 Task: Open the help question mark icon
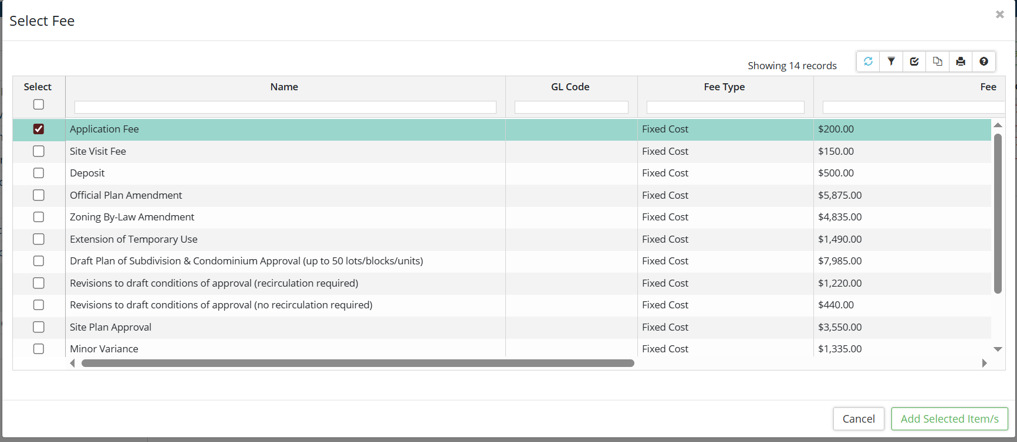click(x=984, y=61)
